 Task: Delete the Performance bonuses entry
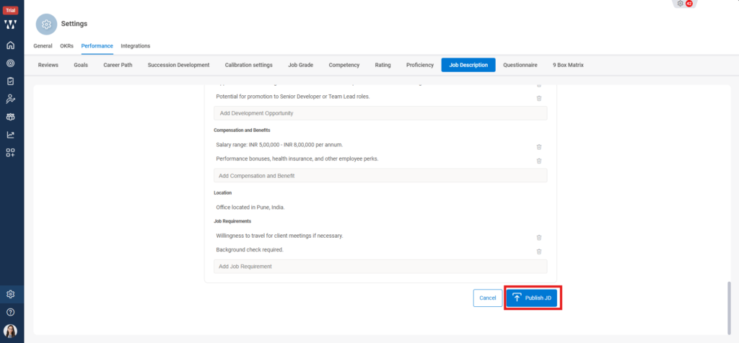538,161
